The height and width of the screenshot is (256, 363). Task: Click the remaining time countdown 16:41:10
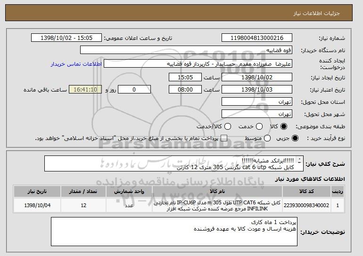pos(85,90)
